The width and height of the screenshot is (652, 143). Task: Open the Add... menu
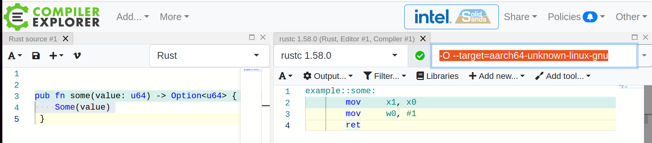click(133, 17)
